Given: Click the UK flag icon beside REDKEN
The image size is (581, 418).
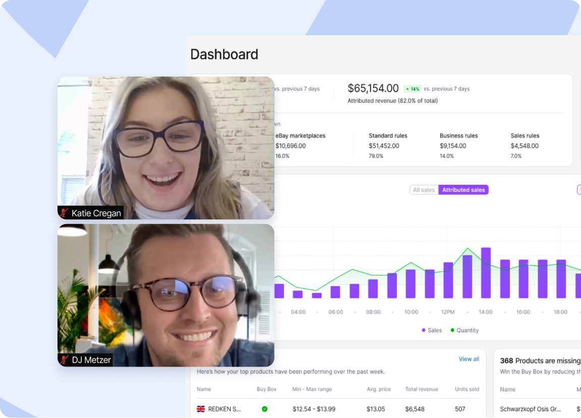Looking at the screenshot, I should click(201, 409).
